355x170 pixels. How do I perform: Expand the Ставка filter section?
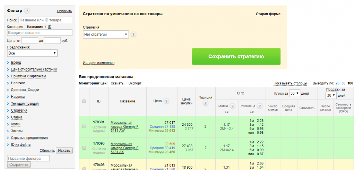tap(17, 117)
